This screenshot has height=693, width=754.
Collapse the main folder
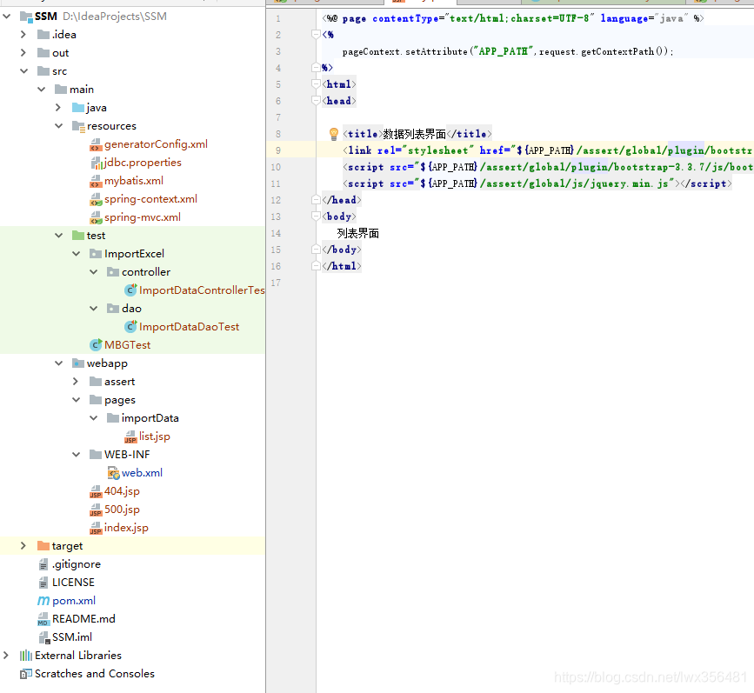point(42,90)
